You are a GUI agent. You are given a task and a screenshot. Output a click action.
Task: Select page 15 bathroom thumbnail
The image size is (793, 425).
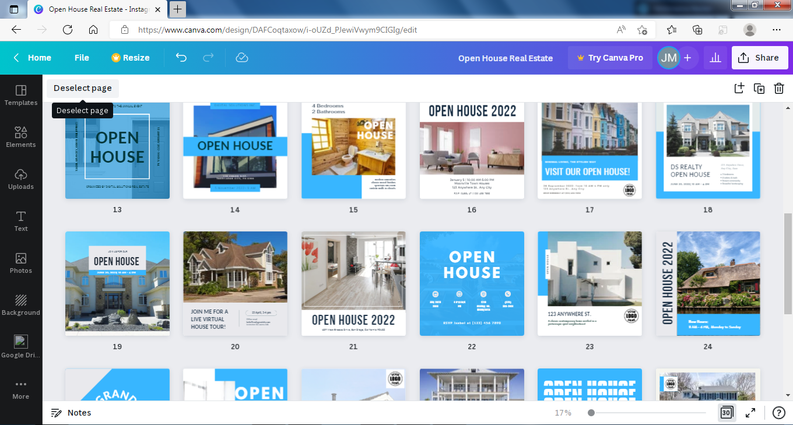pyautogui.click(x=353, y=150)
